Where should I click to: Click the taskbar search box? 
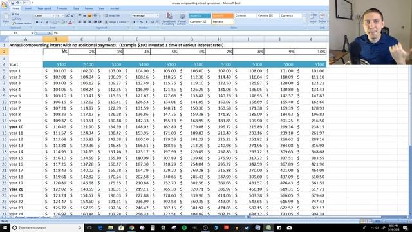coord(47,227)
